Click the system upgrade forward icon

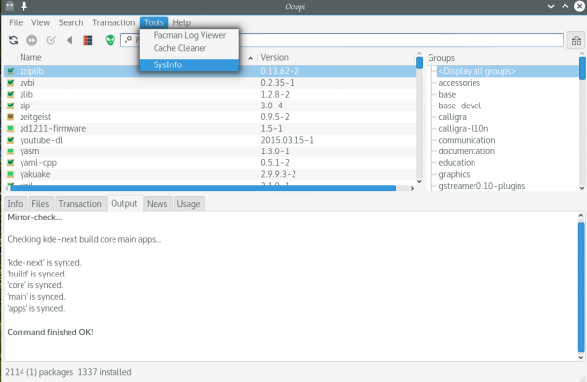click(32, 40)
